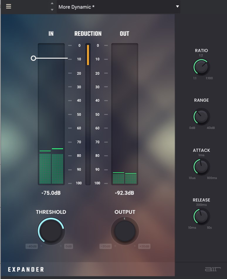The height and width of the screenshot is (279, 227).
Task: Click the threshold handle circle on IN meter
Action: tap(33, 58)
